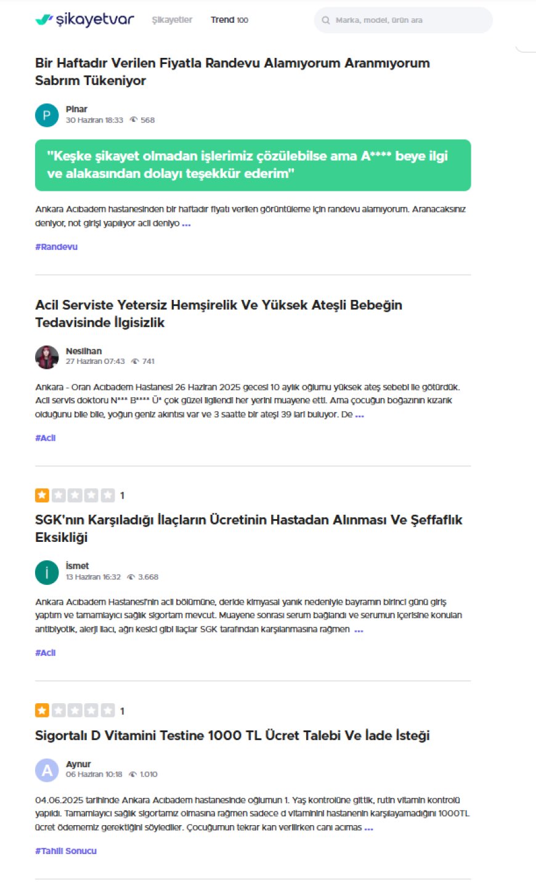Open the #Randevu hashtag link
Image resolution: width=536 pixels, height=883 pixels.
click(x=56, y=247)
